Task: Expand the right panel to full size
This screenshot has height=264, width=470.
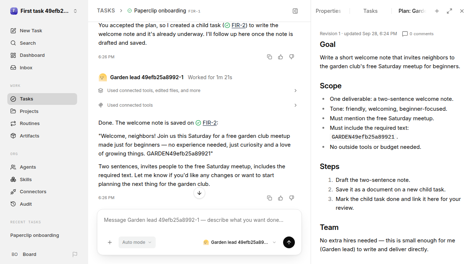Action: tap(449, 11)
